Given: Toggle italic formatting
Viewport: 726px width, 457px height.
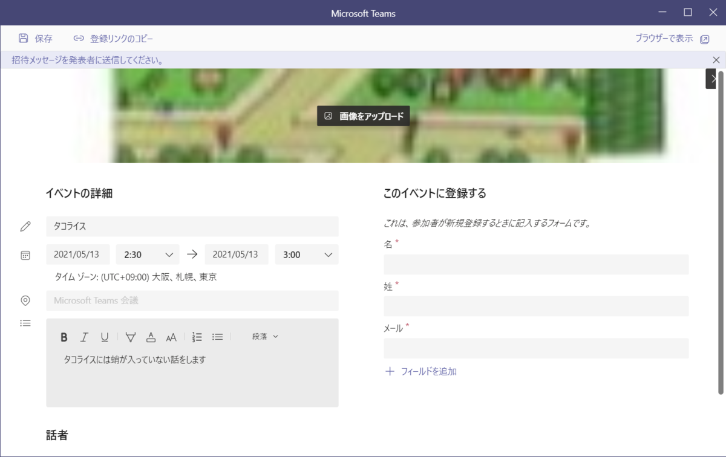Looking at the screenshot, I should tap(85, 337).
